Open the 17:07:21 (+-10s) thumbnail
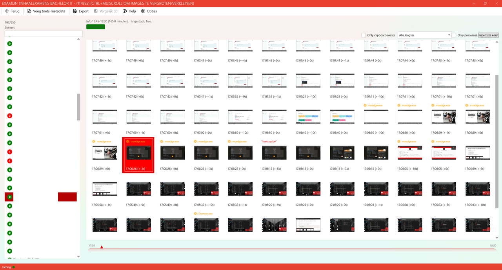This screenshot has height=270, width=502. pos(308,81)
